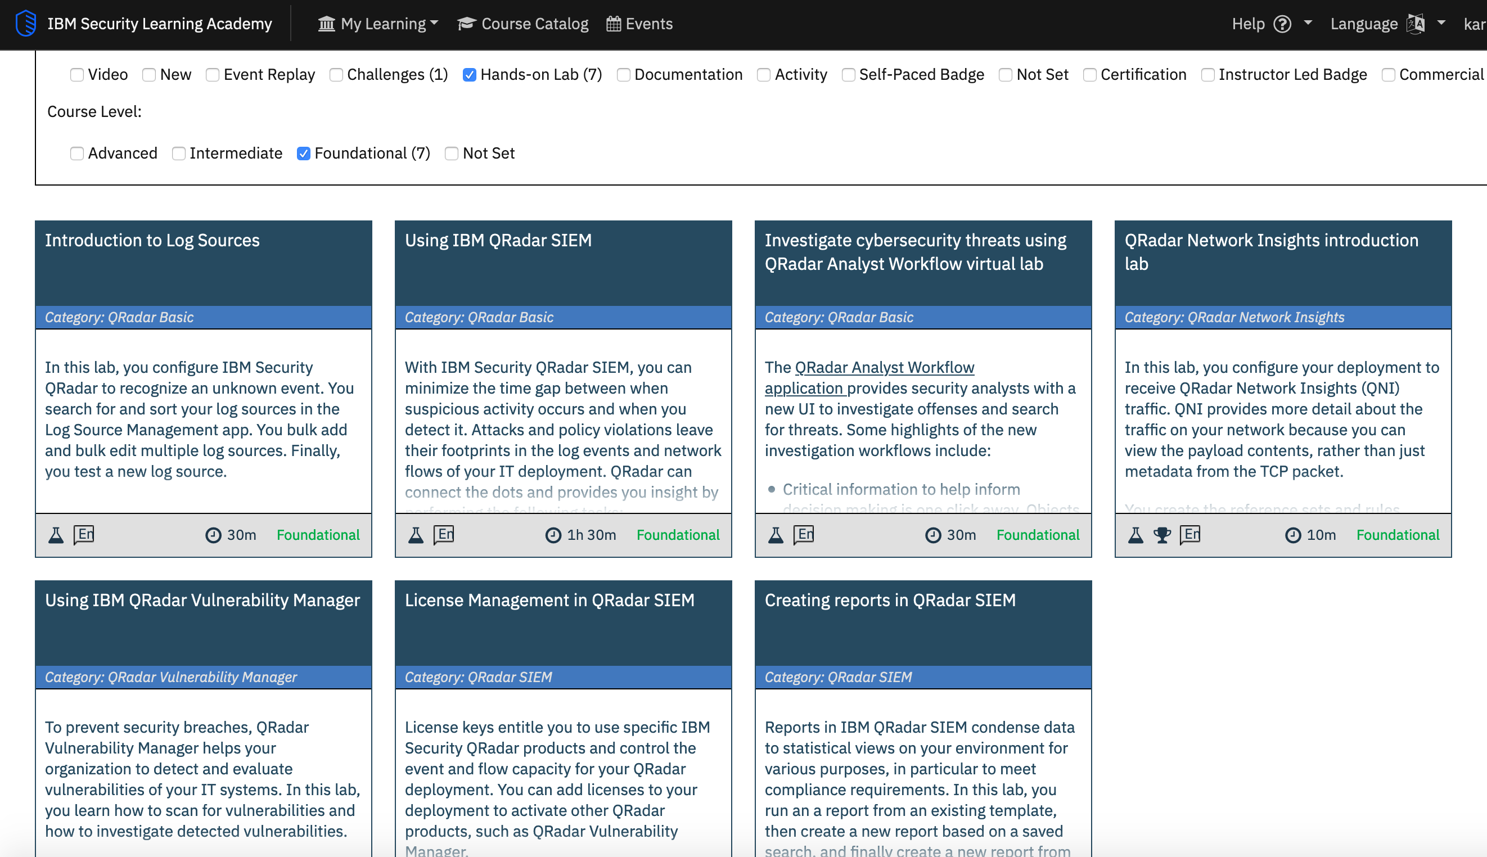Tick the Challenges (1) checkbox
1487x857 pixels.
336,75
